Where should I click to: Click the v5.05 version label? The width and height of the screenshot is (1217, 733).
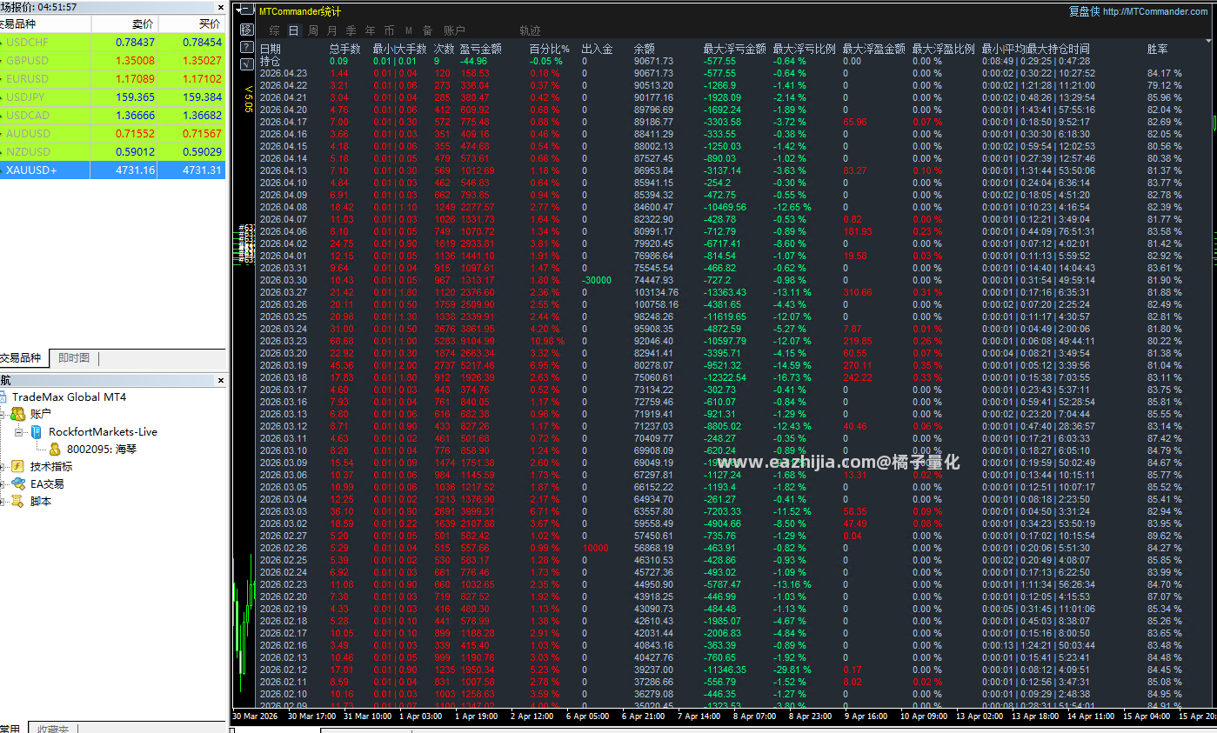[x=248, y=99]
